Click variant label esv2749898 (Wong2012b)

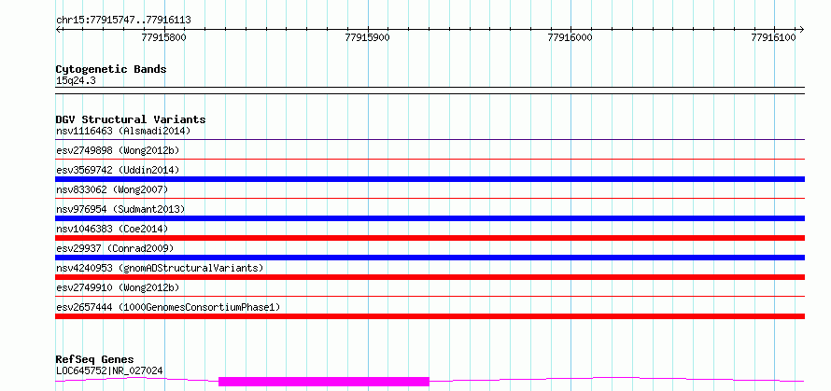tap(118, 150)
